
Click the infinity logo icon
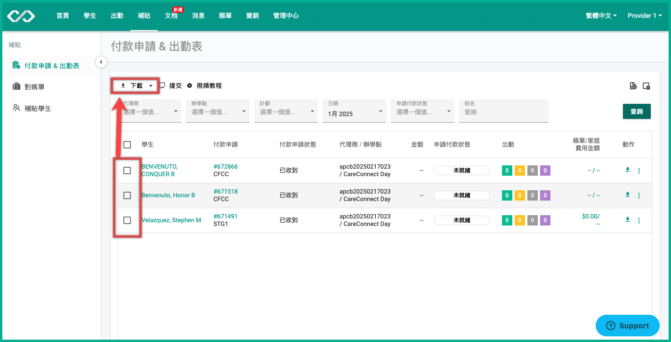(x=21, y=16)
